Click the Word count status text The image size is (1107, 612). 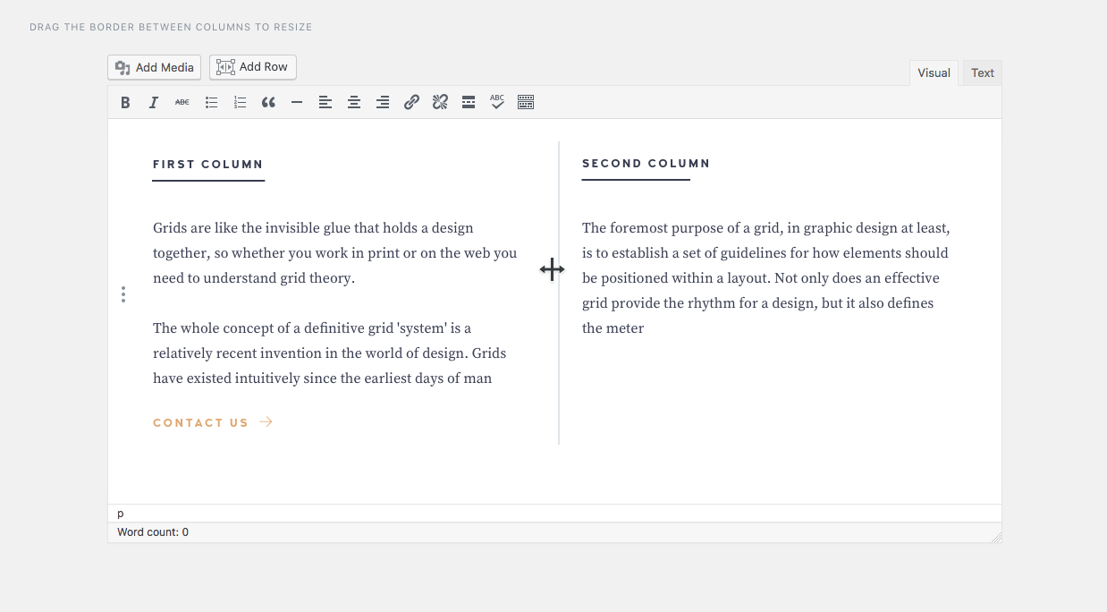pyautogui.click(x=153, y=532)
